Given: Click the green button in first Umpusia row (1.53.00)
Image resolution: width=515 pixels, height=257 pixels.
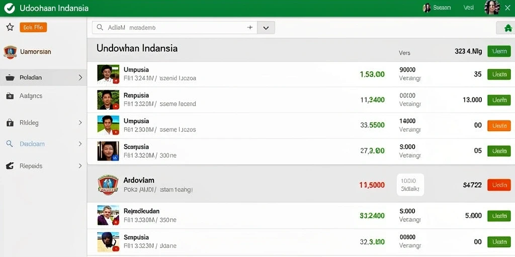Looking at the screenshot, I should point(499,74).
